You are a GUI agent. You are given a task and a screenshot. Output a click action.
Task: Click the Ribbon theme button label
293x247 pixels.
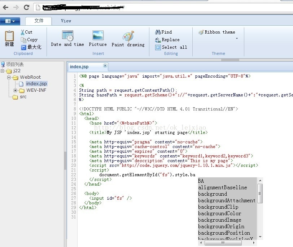220,32
